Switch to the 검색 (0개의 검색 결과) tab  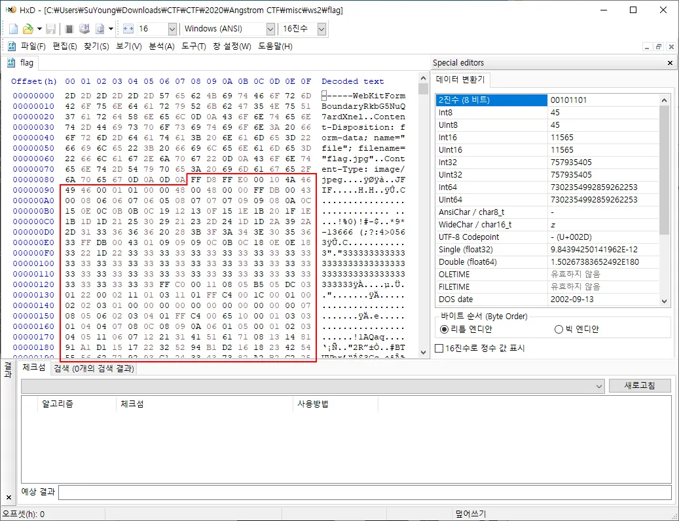(94, 368)
